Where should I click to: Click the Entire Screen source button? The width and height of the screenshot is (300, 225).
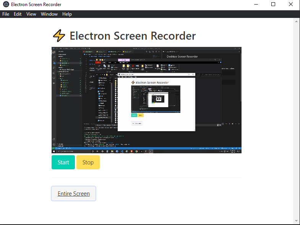click(74, 193)
